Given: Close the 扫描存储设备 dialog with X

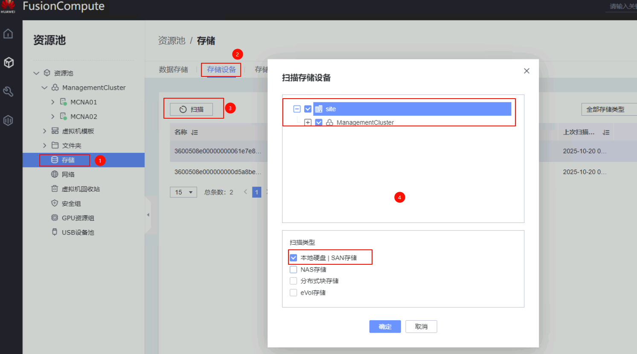Looking at the screenshot, I should (526, 71).
